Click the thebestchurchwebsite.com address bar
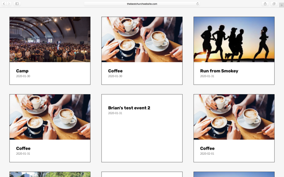 [142, 4]
